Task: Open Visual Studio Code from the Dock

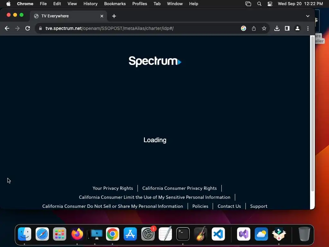Action: (x=218, y=234)
